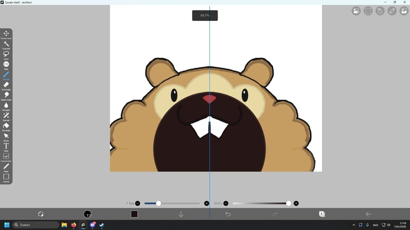Toggle the dashed-square selection area button

click(368, 11)
